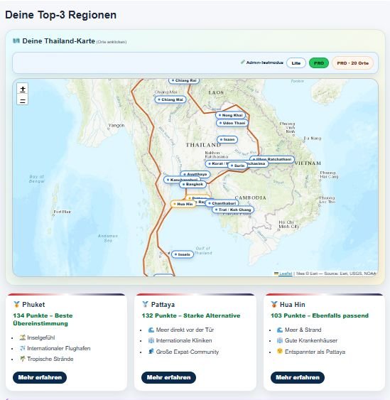Click the text 134 Punkte – Beste Übereinstimmung

point(43,320)
